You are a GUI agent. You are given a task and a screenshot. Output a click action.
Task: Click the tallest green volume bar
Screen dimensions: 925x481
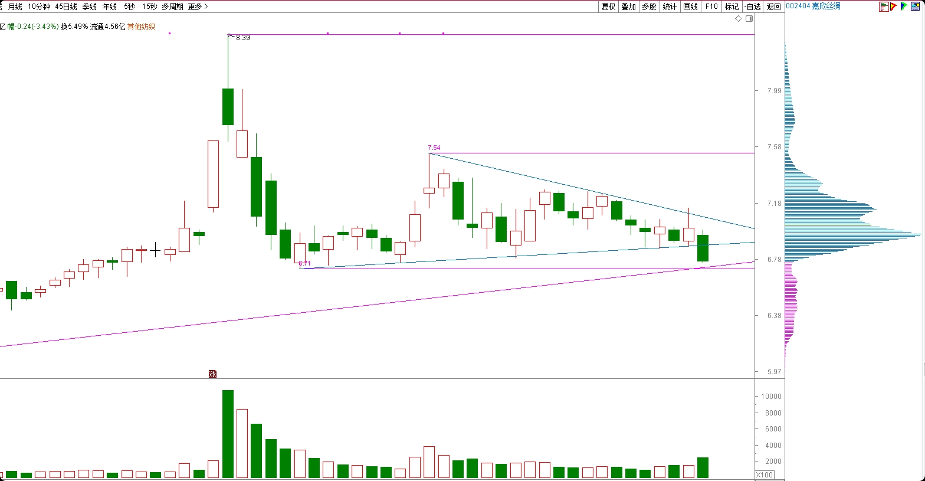228,434
